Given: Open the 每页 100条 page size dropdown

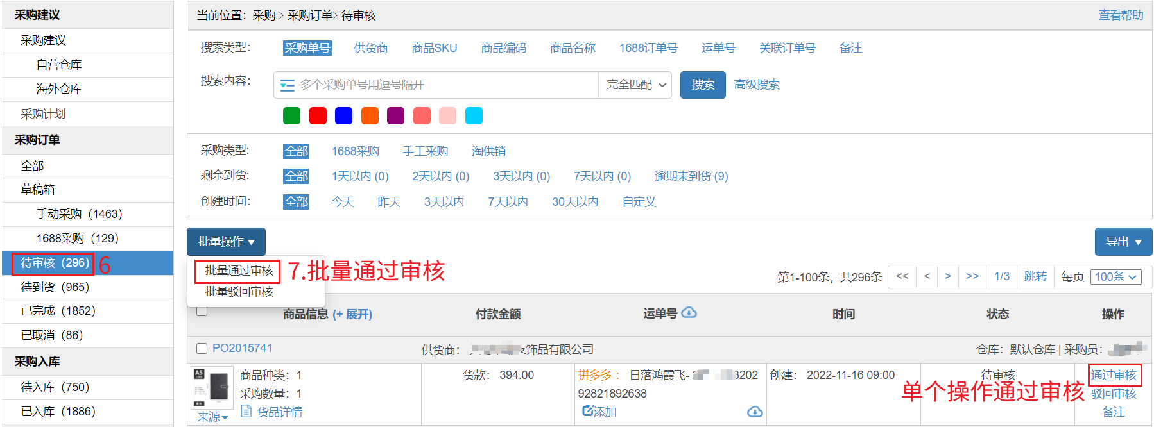Looking at the screenshot, I should (1116, 277).
